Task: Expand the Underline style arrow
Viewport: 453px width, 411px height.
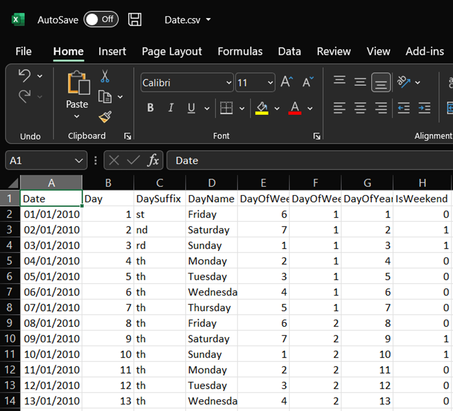Action: pos(207,109)
